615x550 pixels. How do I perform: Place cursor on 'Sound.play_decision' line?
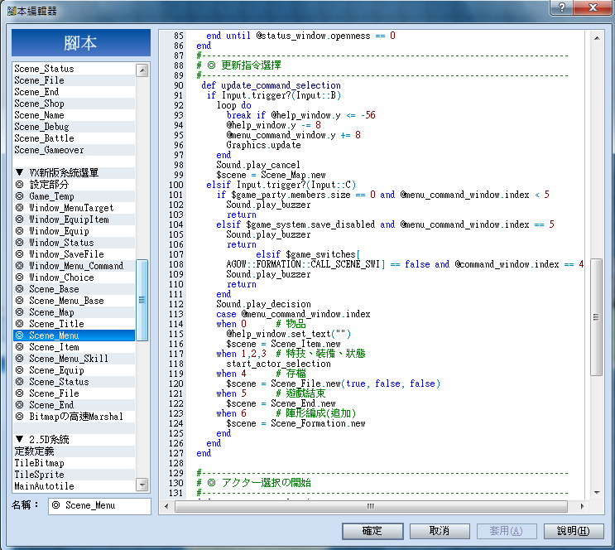(263, 304)
